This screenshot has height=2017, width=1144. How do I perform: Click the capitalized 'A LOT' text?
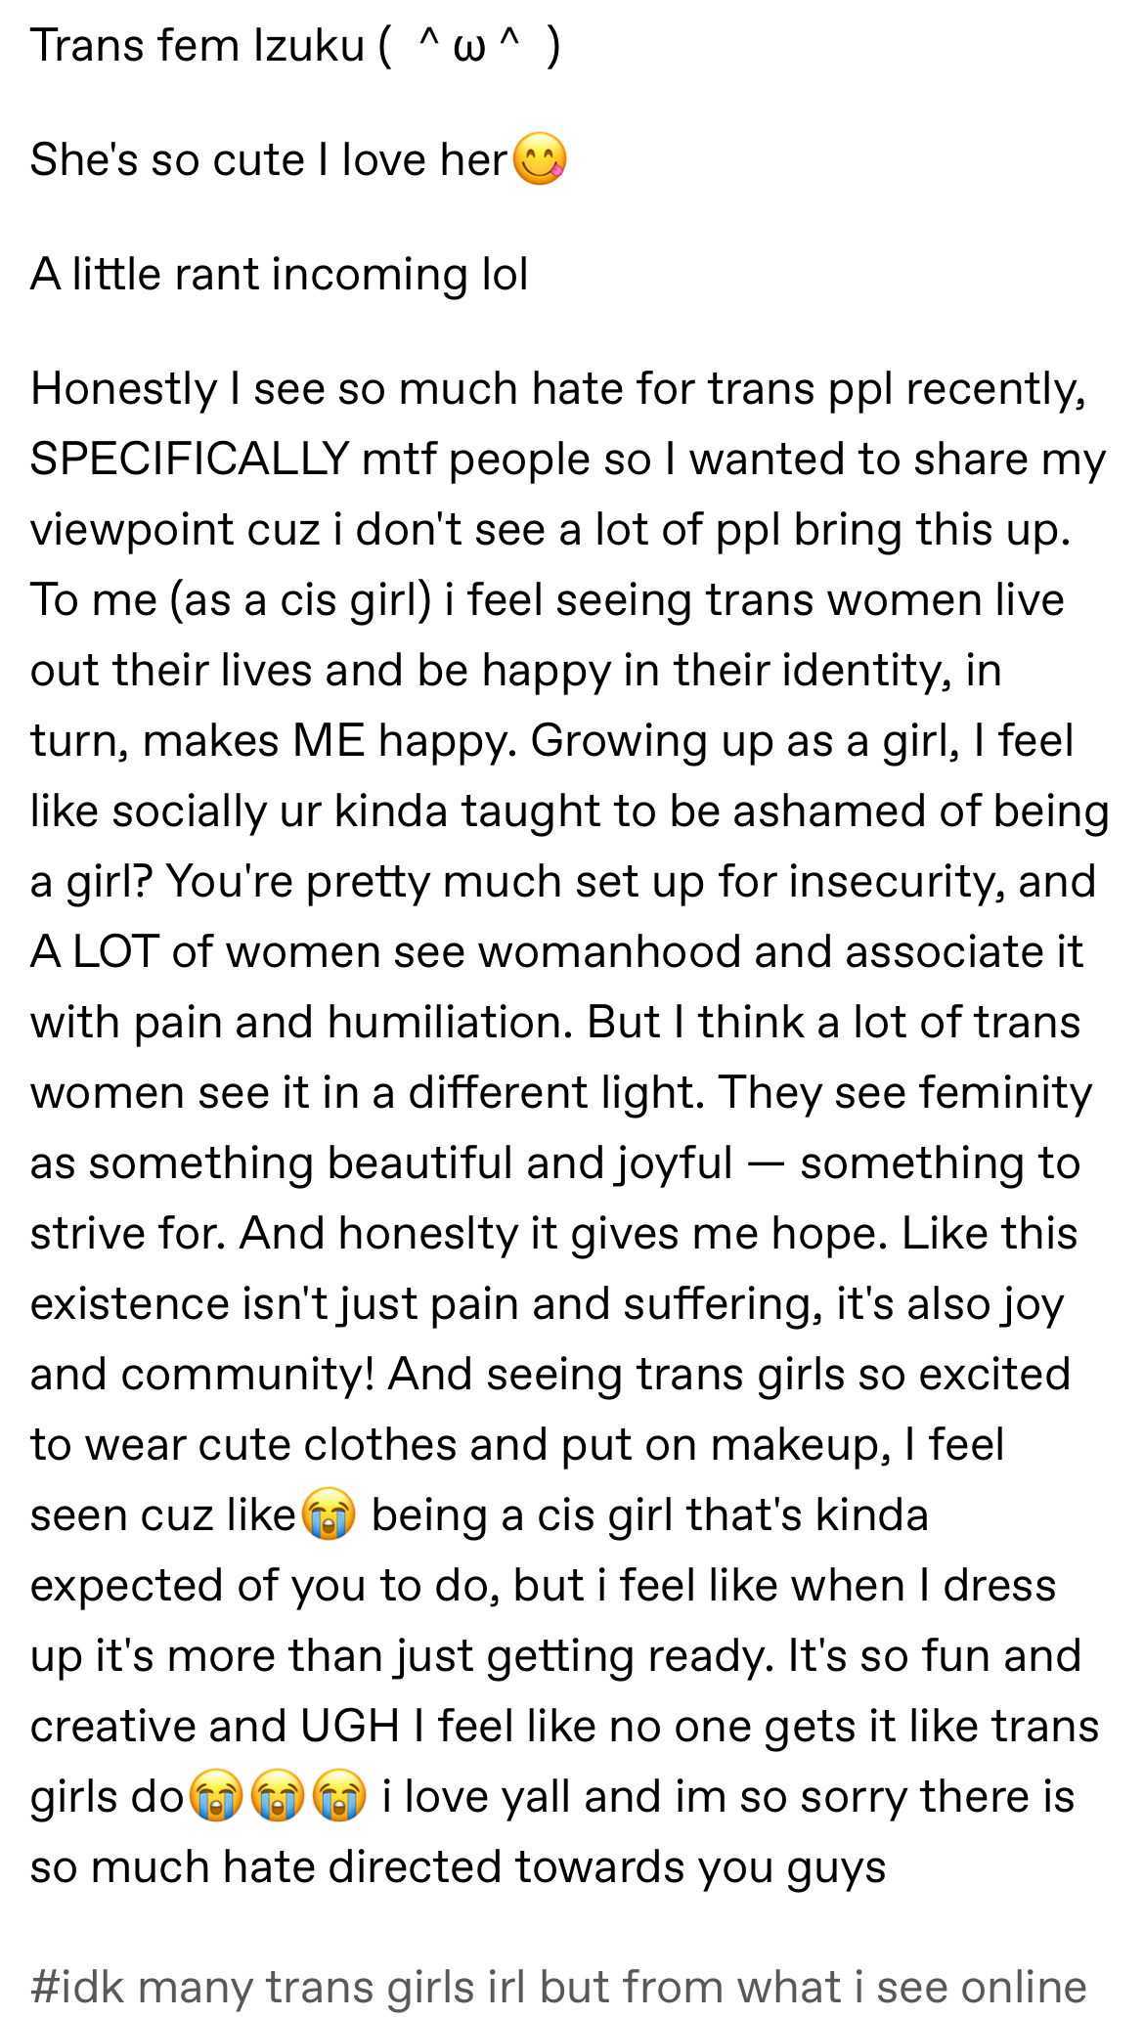click(95, 951)
